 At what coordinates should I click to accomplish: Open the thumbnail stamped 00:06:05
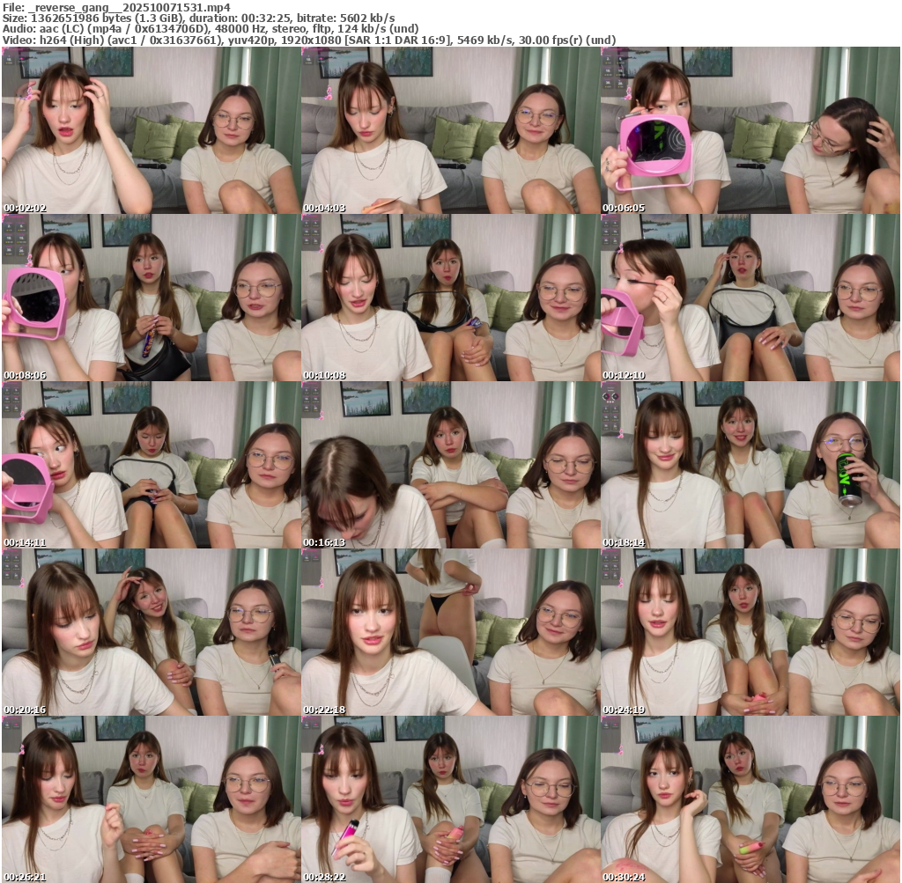tap(750, 130)
